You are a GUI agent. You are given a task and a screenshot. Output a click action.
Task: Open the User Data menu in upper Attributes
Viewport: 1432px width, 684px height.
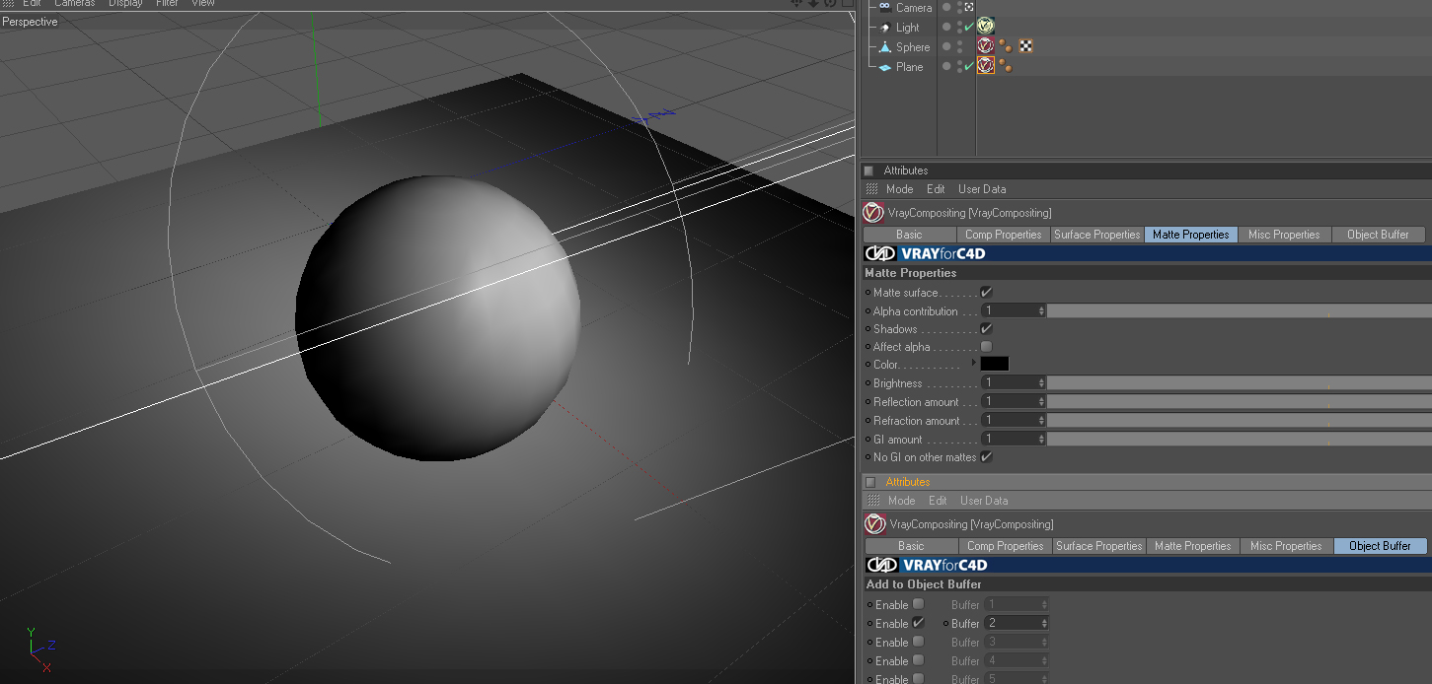coord(982,189)
